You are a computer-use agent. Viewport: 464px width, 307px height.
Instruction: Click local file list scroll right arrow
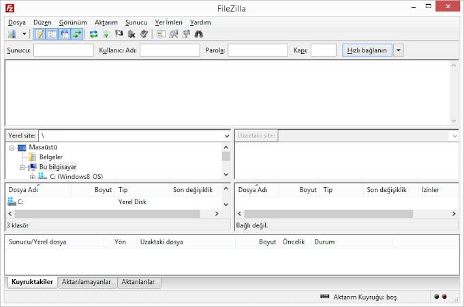(x=217, y=214)
